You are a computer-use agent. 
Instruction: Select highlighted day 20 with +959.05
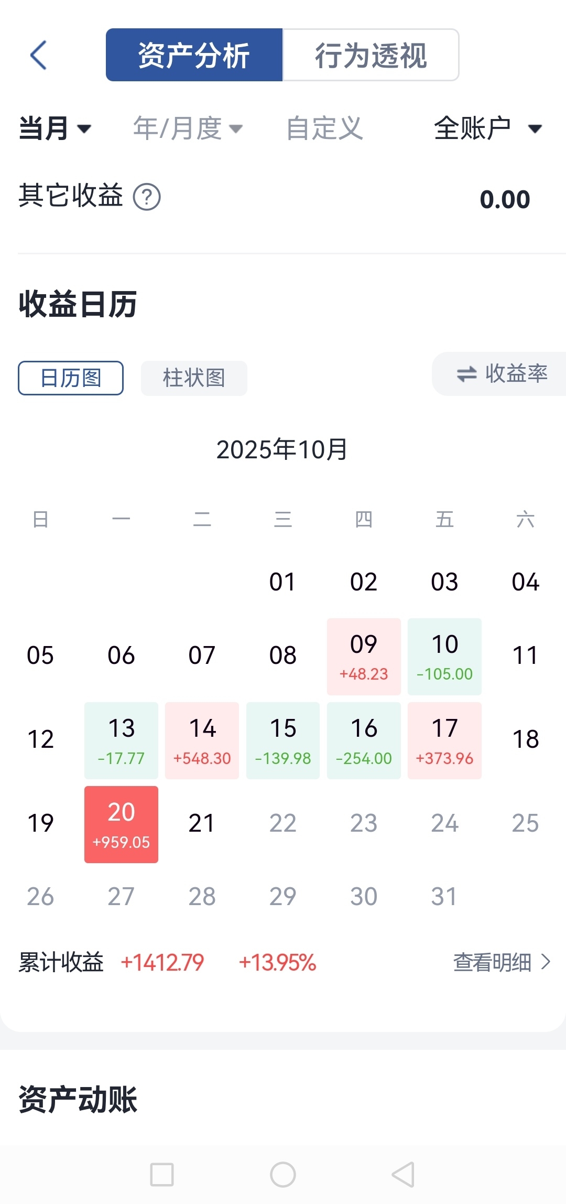click(121, 824)
